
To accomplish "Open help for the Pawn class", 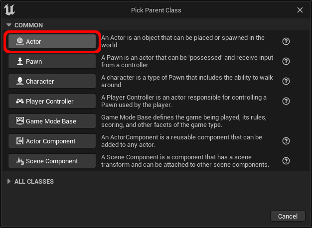I will point(286,61).
